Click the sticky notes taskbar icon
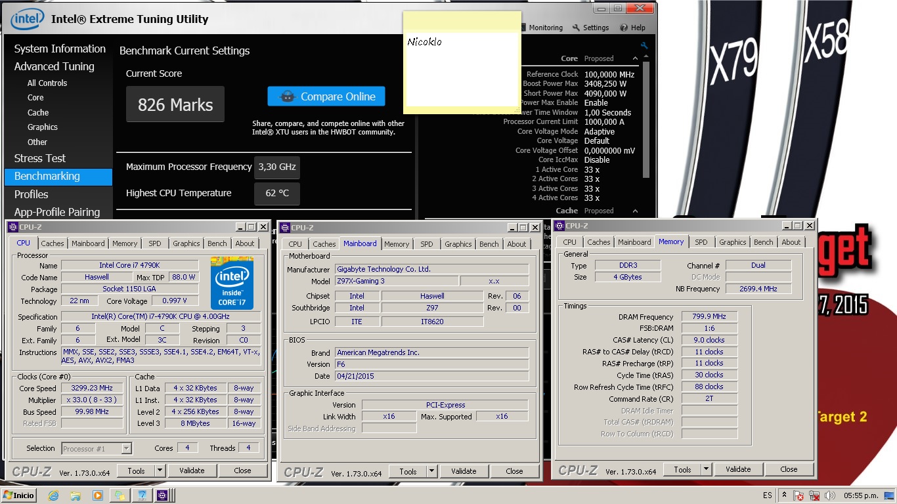 (119, 495)
